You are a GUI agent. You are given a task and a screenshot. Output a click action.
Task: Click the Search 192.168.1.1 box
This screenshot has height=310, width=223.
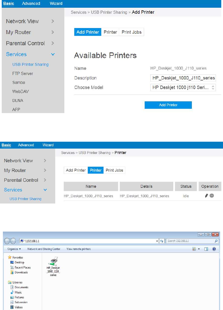pos(192,241)
